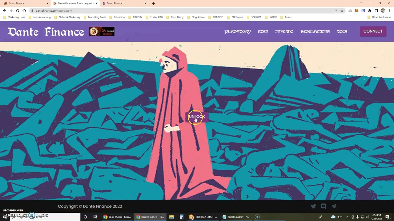This screenshot has height=221, width=394.
Task: Open the Marketing Tools bookmark folder
Action: pyautogui.click(x=94, y=17)
